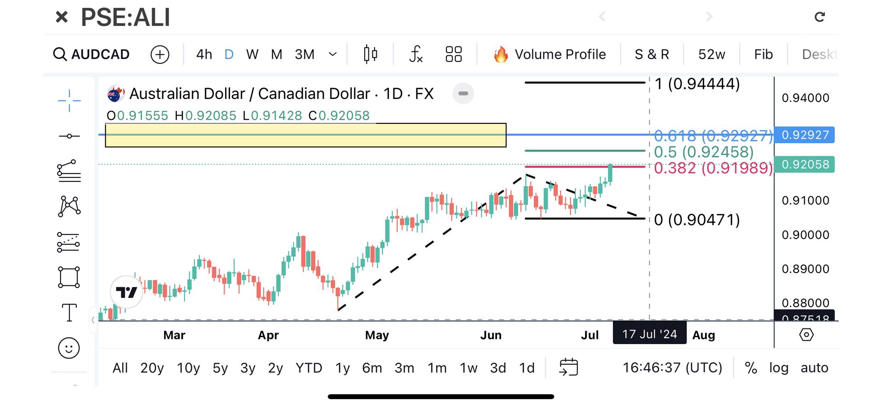Switch to the weekly W timeframe
882x407 pixels.
(252, 54)
